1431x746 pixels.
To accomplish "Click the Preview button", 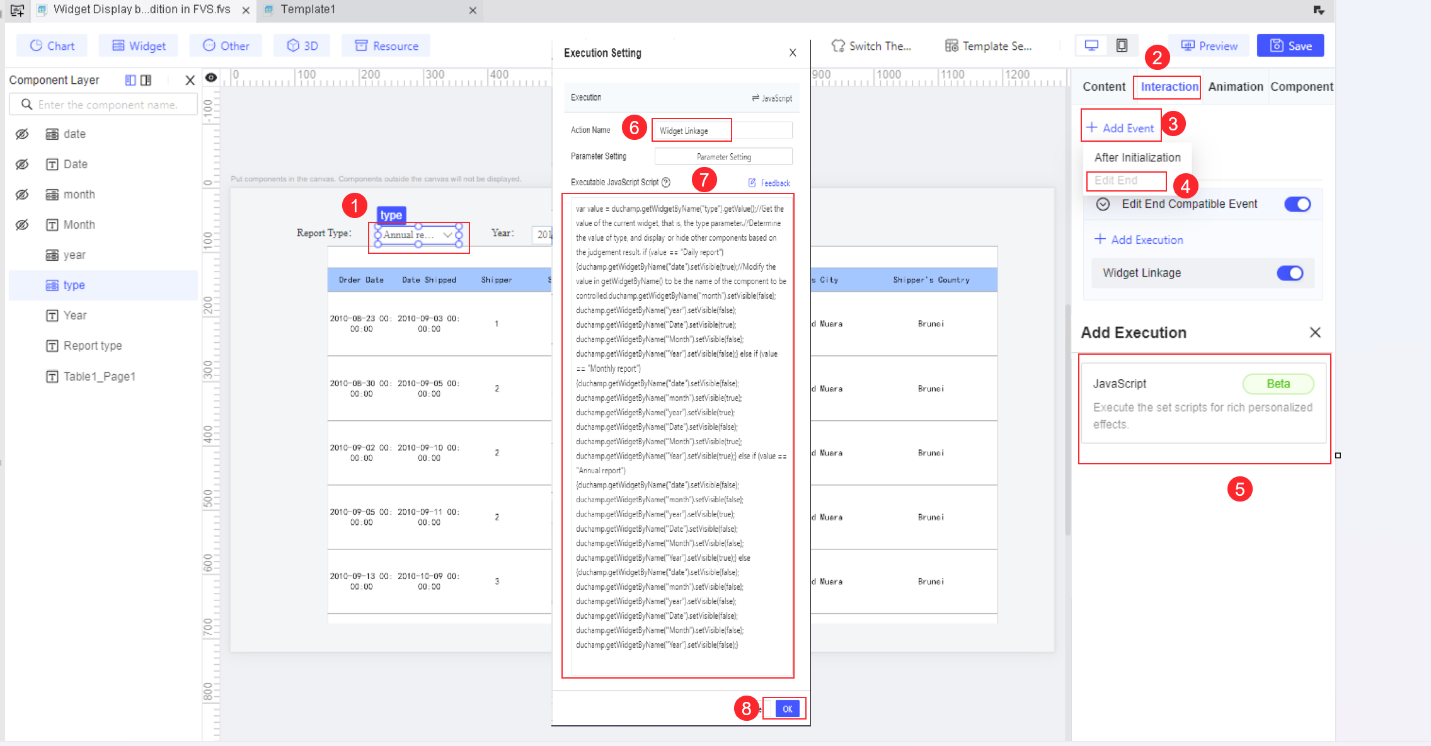I will (x=1209, y=46).
